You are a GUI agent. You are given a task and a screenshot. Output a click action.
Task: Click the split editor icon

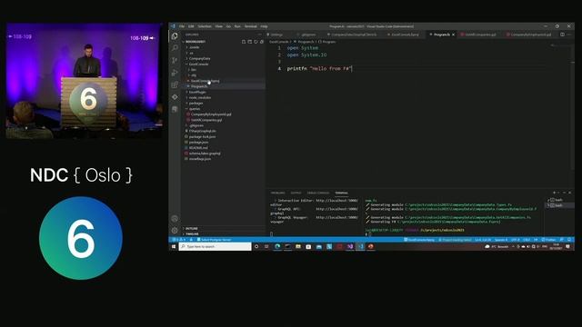coord(563,35)
